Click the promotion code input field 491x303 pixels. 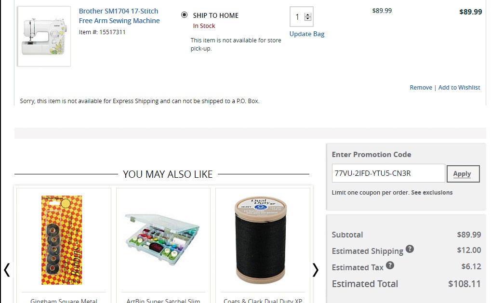388,173
